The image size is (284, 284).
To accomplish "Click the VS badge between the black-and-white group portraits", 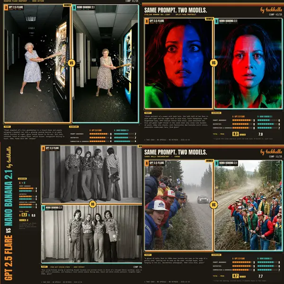I will click(93, 204).
